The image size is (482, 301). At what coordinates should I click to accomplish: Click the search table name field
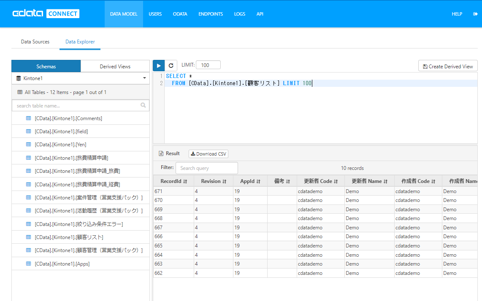point(81,106)
